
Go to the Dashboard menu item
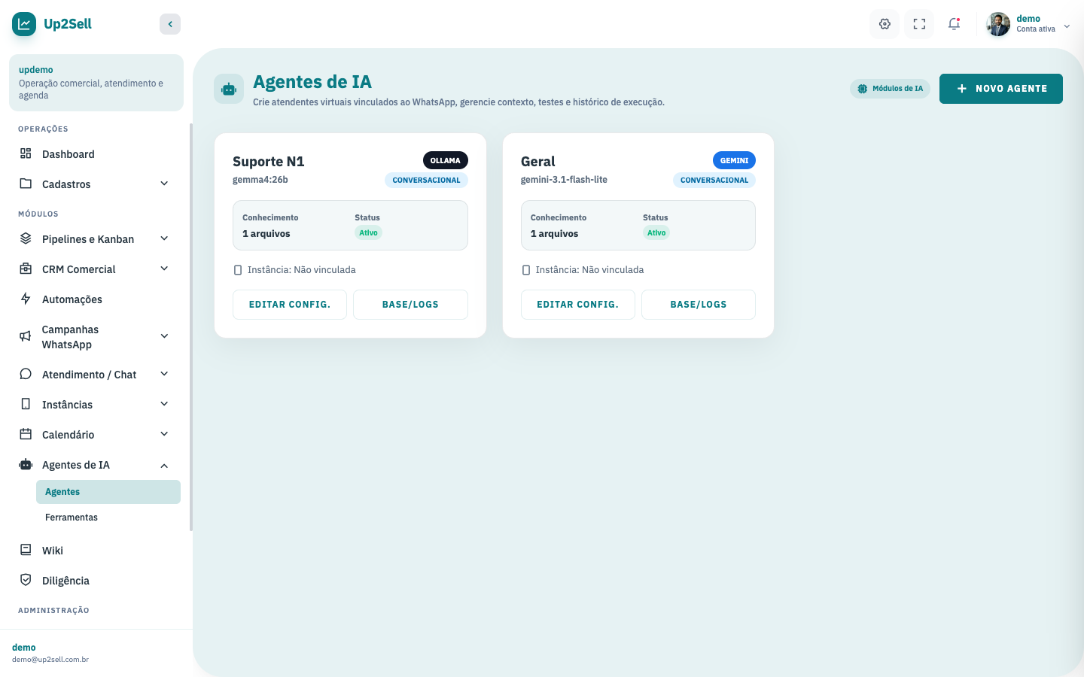coord(96,154)
